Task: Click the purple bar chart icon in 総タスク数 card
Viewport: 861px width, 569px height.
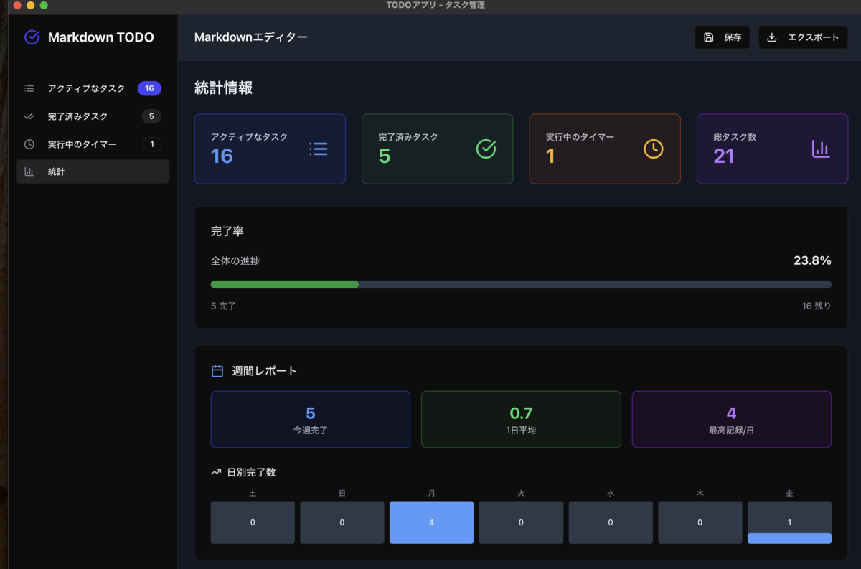Action: [821, 149]
